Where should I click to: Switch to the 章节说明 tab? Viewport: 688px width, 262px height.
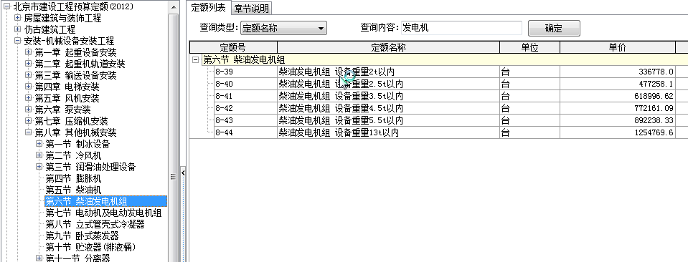pos(251,8)
